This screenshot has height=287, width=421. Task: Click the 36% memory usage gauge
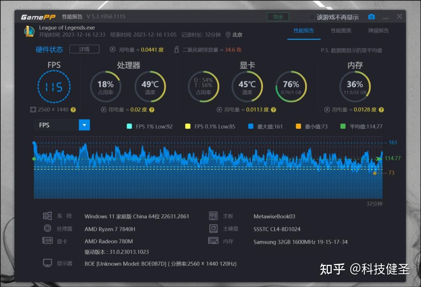coord(355,86)
